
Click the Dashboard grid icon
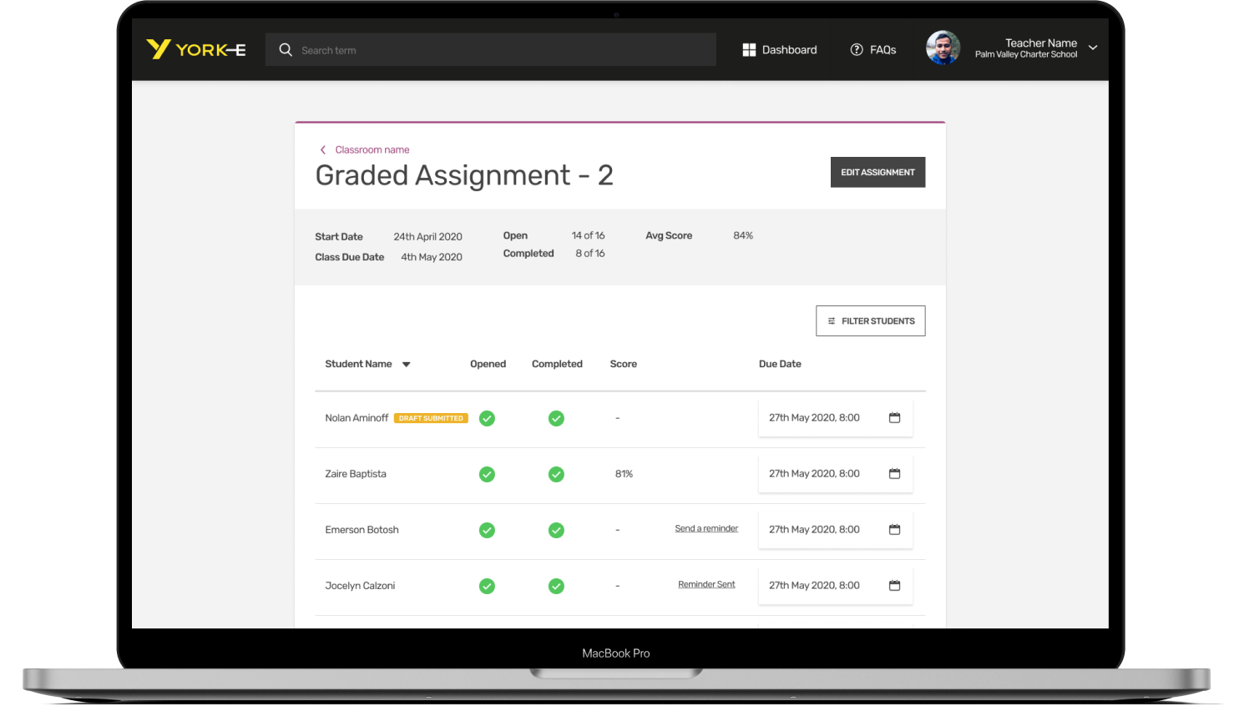[749, 49]
